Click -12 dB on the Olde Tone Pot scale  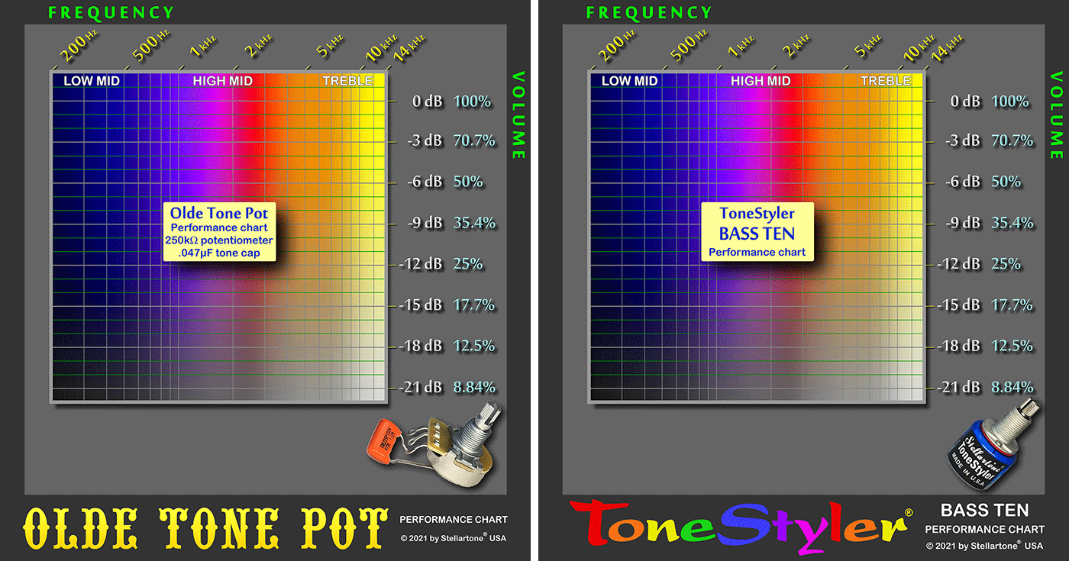click(x=421, y=264)
